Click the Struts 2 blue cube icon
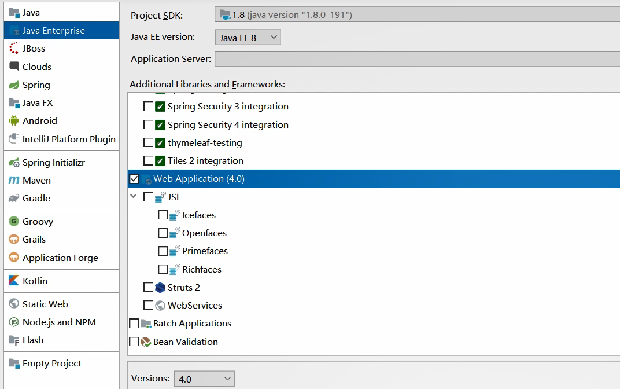The height and width of the screenshot is (389, 620). (160, 287)
